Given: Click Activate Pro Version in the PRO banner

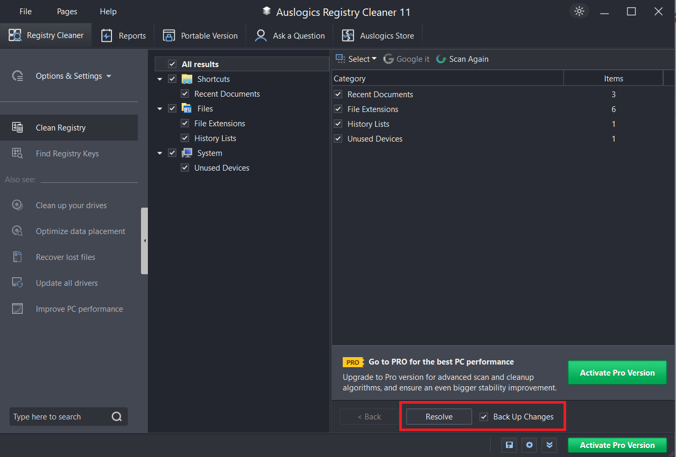Looking at the screenshot, I should (617, 372).
